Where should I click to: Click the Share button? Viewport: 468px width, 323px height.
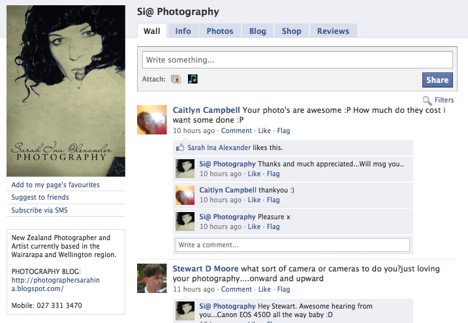coord(437,80)
